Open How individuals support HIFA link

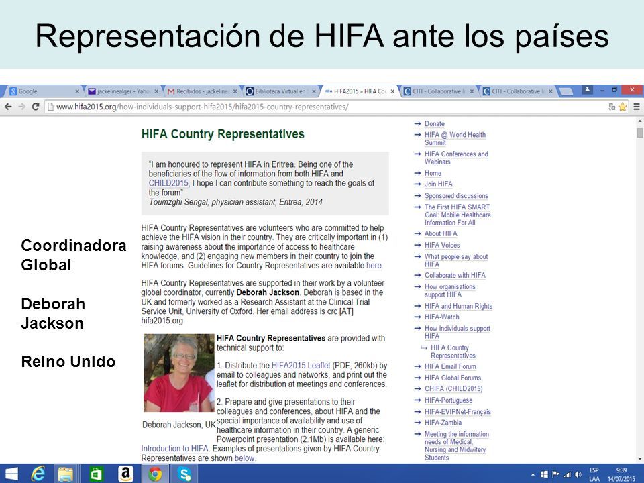tap(458, 332)
